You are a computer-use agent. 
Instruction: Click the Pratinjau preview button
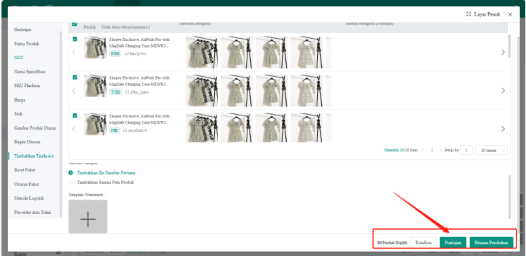click(453, 242)
